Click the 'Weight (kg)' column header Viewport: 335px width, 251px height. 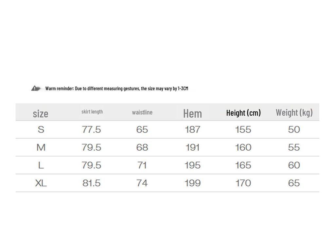click(294, 112)
